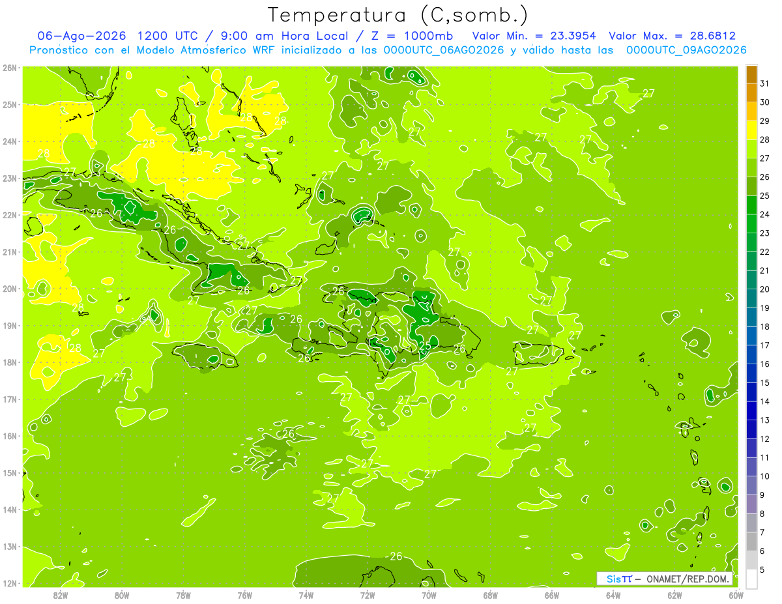Click the 25N latitude axis label
The height and width of the screenshot is (604, 782).
[10, 104]
